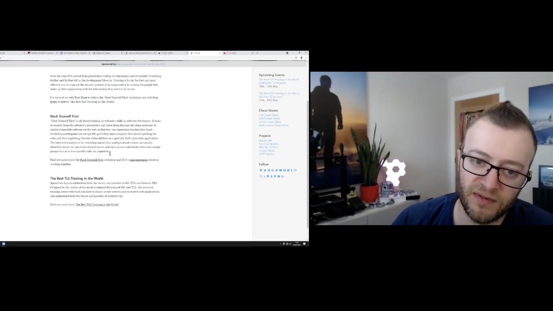Click the browser profile avatar icon
The width and height of the screenshot is (553, 311).
point(301,57)
